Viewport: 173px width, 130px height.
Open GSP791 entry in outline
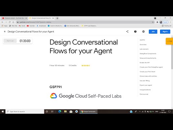[142, 40]
